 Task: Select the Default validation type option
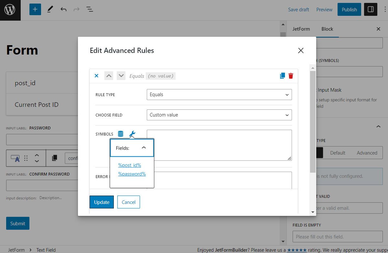pyautogui.click(x=338, y=153)
